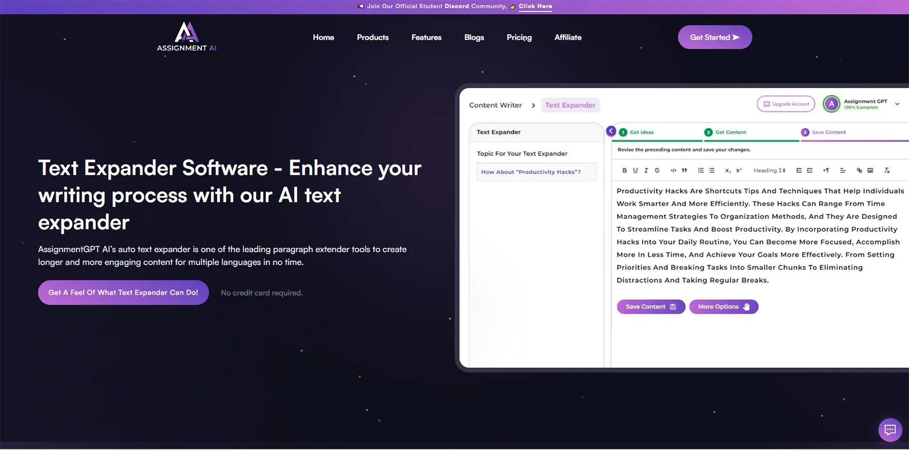This screenshot has height=450, width=909.
Task: Click 'Revise the preceding content' instruction text
Action: (x=684, y=150)
